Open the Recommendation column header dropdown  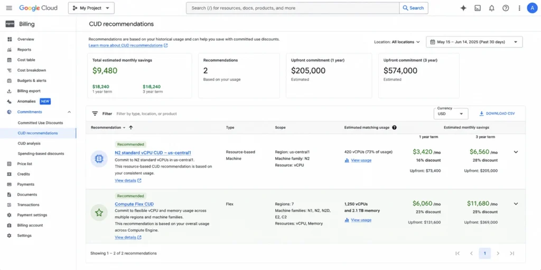(124, 128)
